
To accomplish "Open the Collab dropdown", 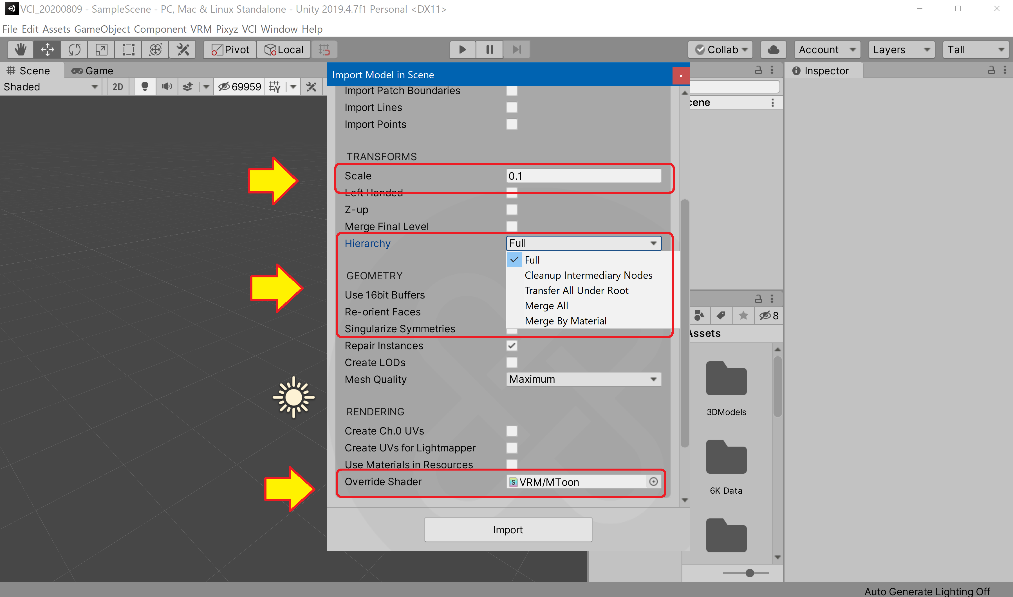I will [720, 50].
